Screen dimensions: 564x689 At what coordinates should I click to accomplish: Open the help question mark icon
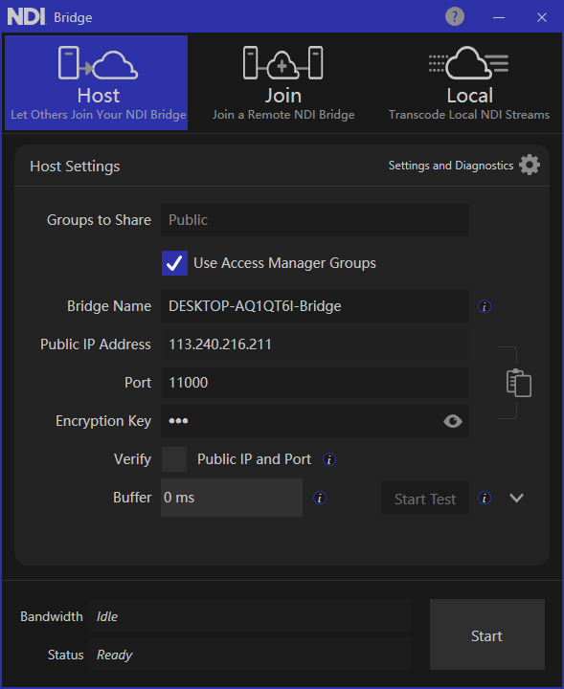click(x=455, y=16)
